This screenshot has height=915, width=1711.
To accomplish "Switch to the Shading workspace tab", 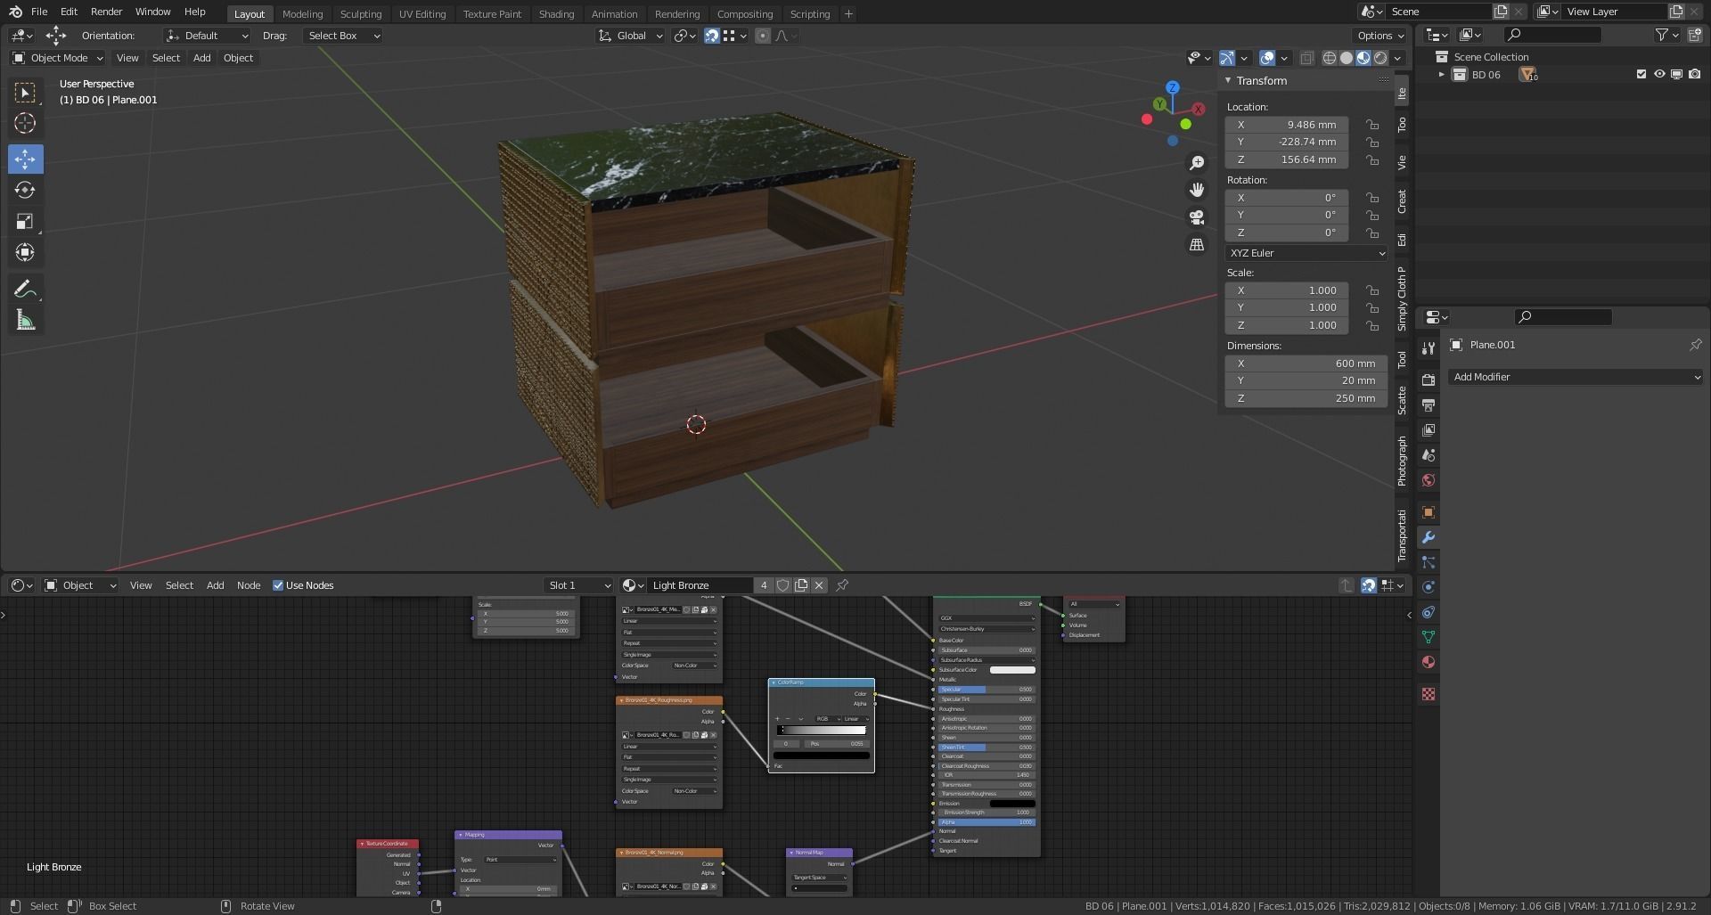I will 556,13.
